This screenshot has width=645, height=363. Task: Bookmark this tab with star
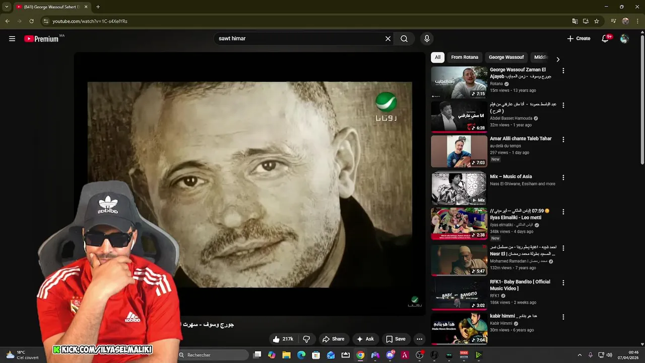tap(597, 21)
